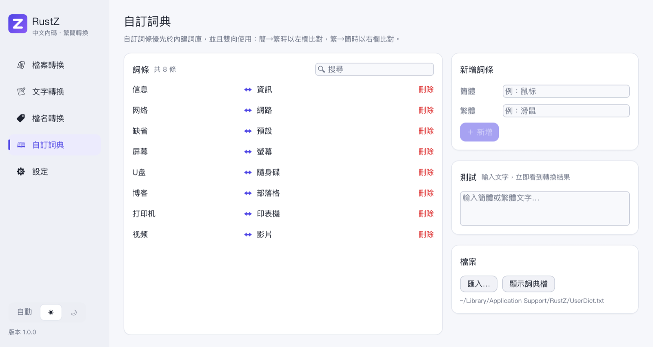The image size is (653, 347).
Task: Open the 設定 page
Action: coord(54,171)
